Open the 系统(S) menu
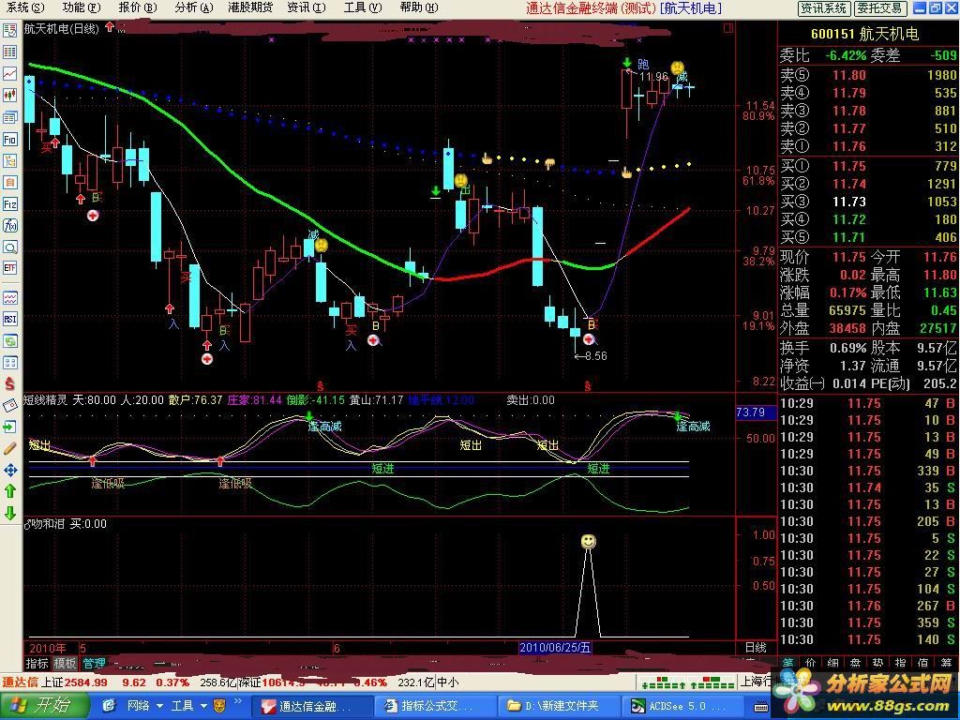 pyautogui.click(x=24, y=7)
